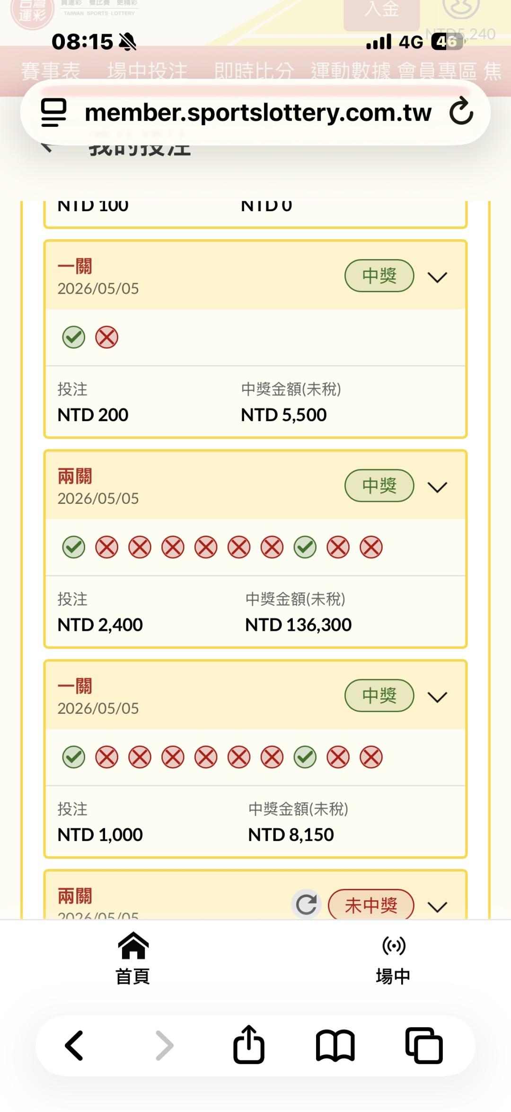The height and width of the screenshot is (1112, 511).
Task: Expand the 一關 NTD 200 bet details
Action: click(x=437, y=277)
